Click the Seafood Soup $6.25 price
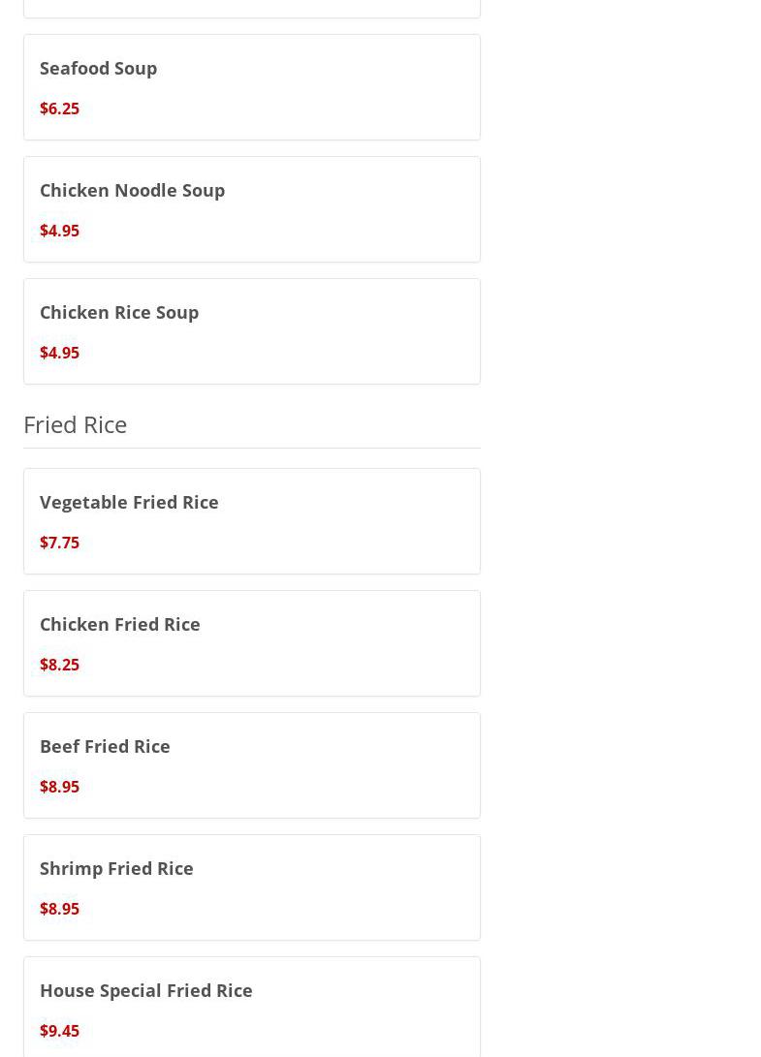This screenshot has width=761, height=1057. (59, 109)
